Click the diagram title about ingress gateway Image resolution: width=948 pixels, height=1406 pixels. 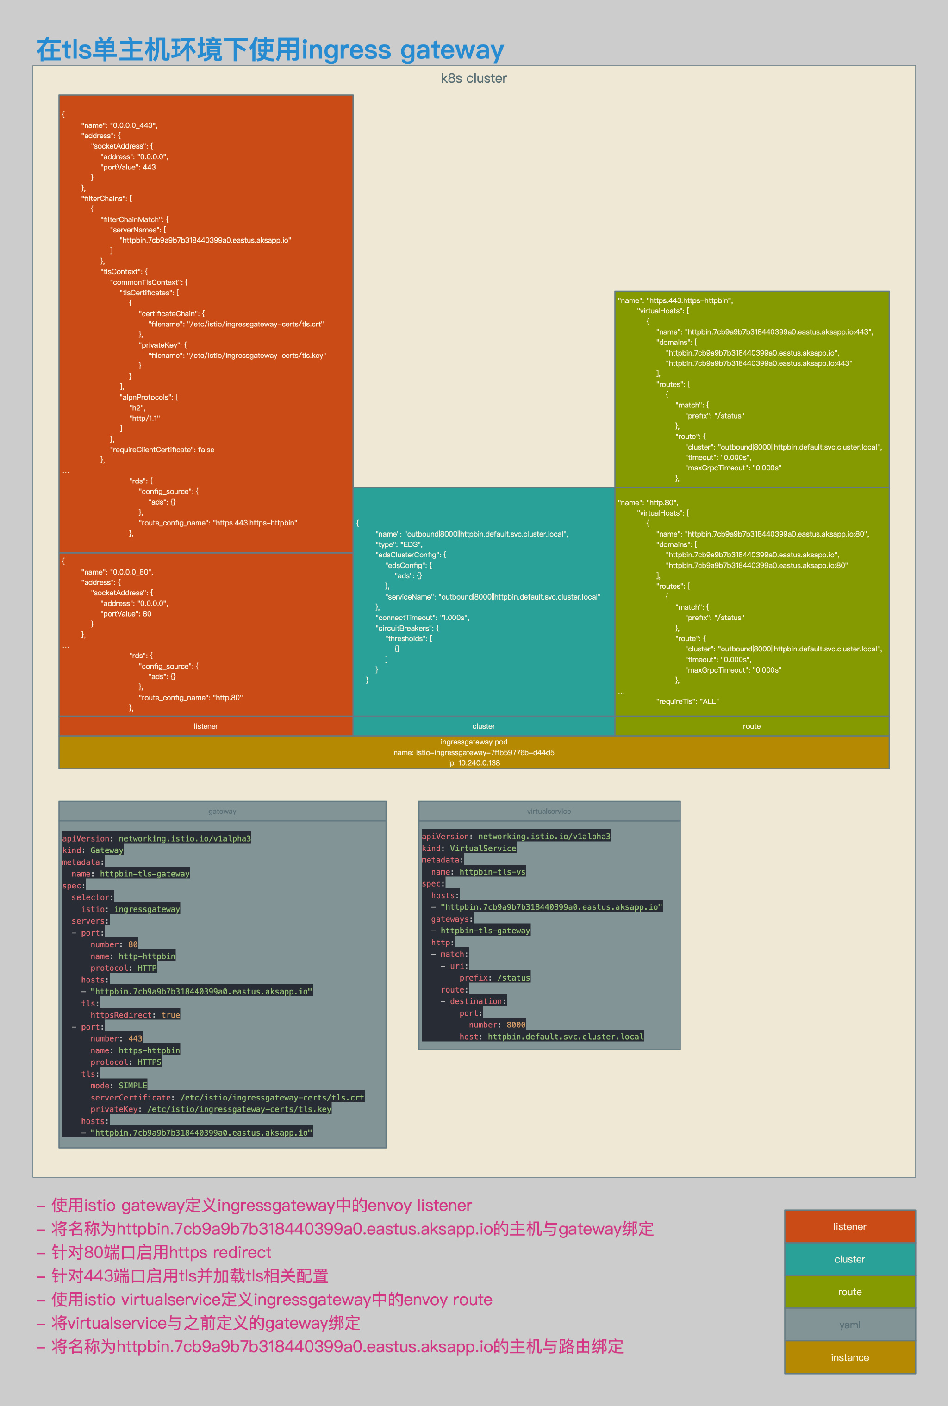270,50
